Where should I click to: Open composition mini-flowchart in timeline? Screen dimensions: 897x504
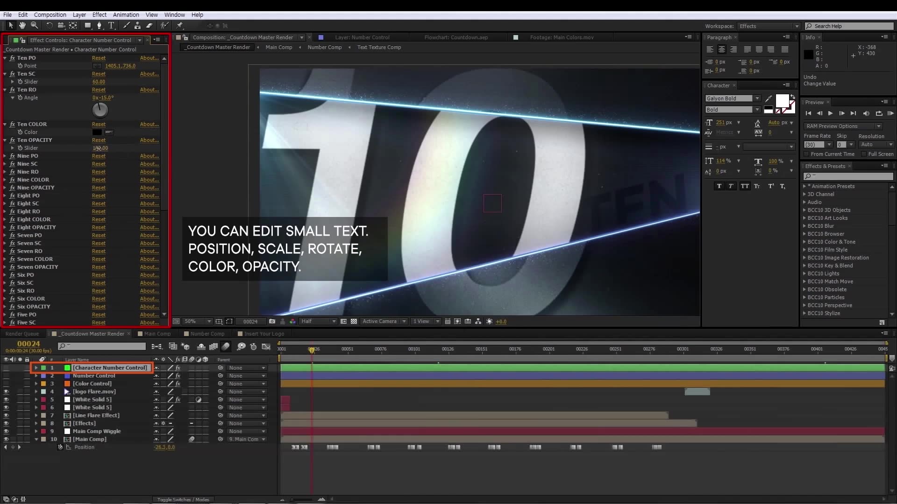click(x=157, y=346)
